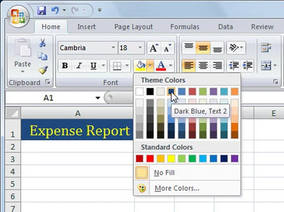This screenshot has height=212, width=284.
Task: Open the Cambria font name dropdown
Action: [113, 48]
